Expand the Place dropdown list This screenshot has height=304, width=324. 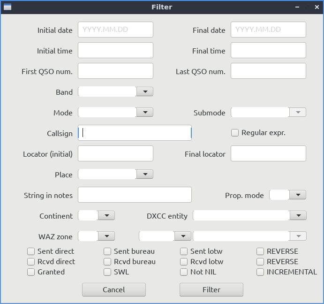click(115, 175)
